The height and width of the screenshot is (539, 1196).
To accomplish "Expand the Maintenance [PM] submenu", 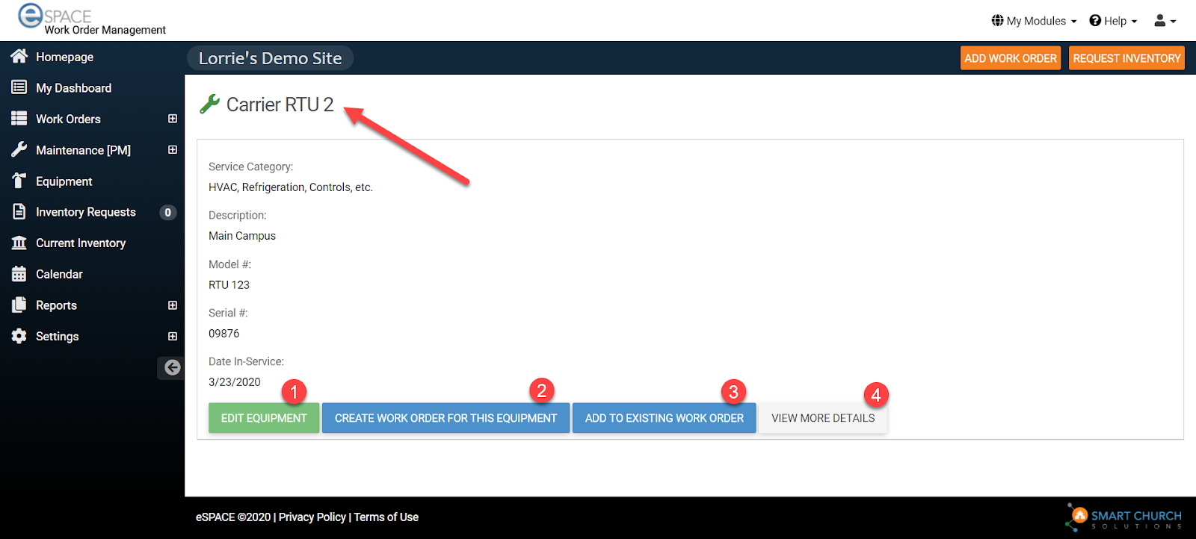I will [x=173, y=150].
